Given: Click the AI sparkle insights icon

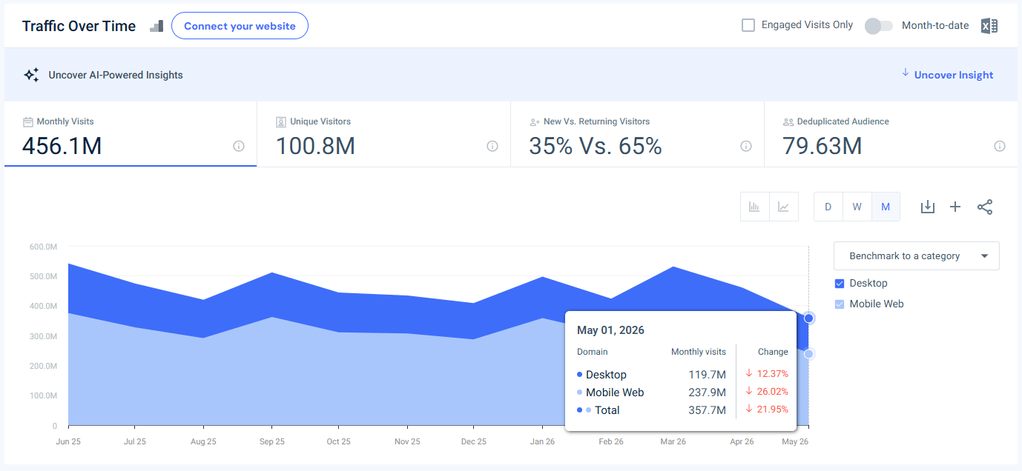Looking at the screenshot, I should [31, 75].
